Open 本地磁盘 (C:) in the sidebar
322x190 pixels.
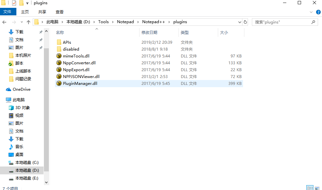[23, 163]
